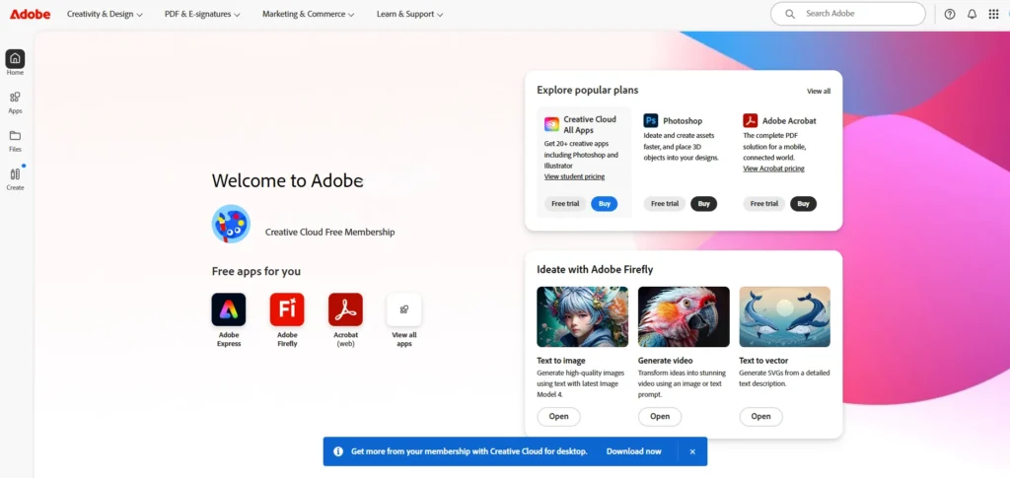Click the info icon in blue banner
The image size is (1010, 478).
pyautogui.click(x=338, y=451)
